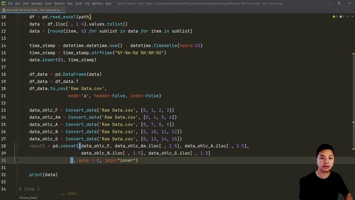Viewport: 355px width, 200px height.
Task: Open the Window menu
Action: pos(98,4)
